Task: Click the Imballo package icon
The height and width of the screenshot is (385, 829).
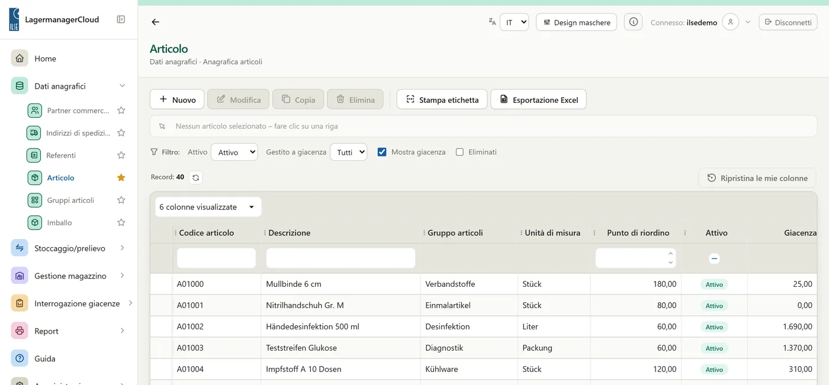Action: click(x=35, y=222)
